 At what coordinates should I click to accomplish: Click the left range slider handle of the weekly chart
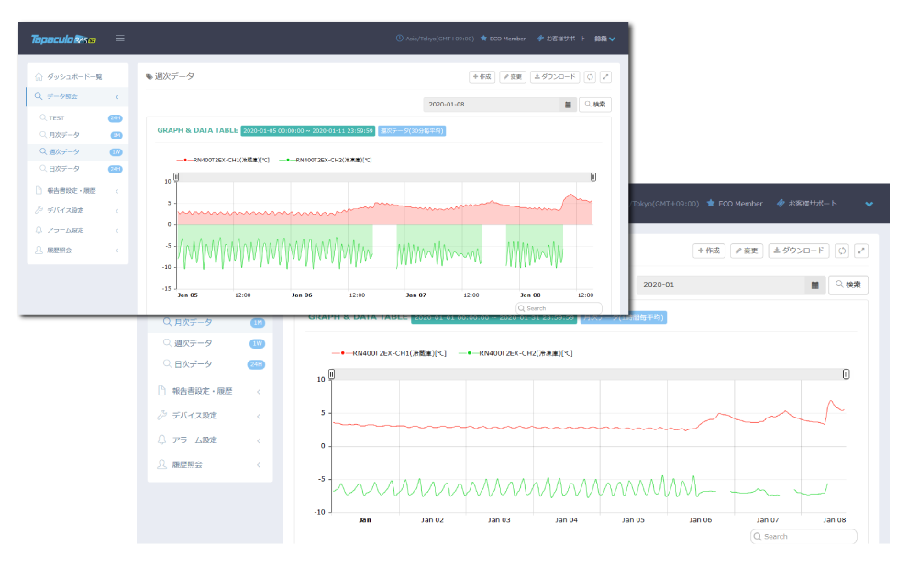[176, 177]
